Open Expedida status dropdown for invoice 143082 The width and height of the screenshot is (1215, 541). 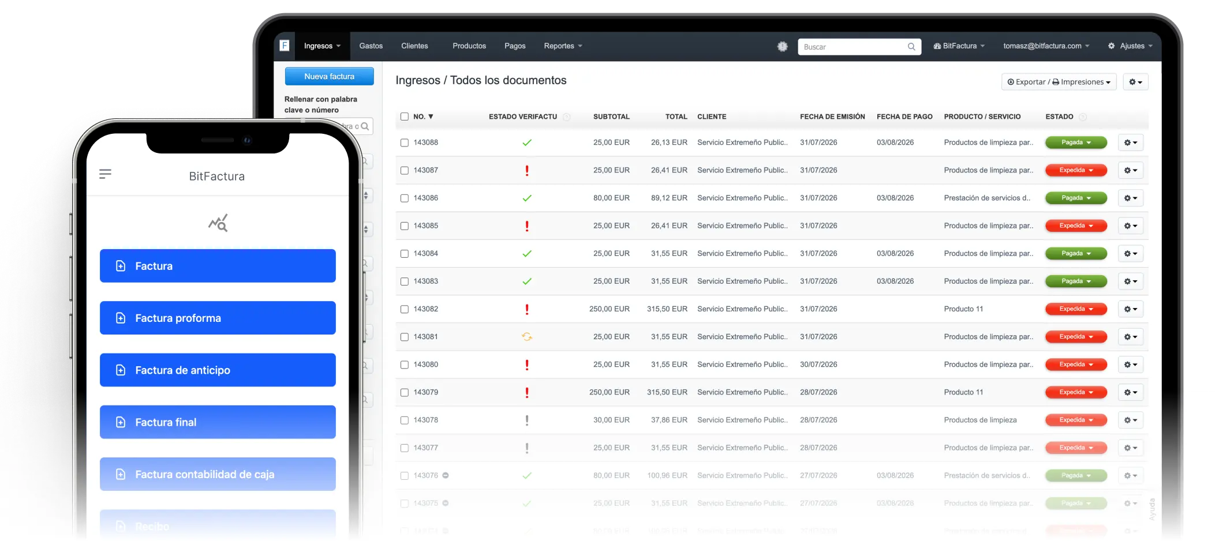click(x=1076, y=309)
